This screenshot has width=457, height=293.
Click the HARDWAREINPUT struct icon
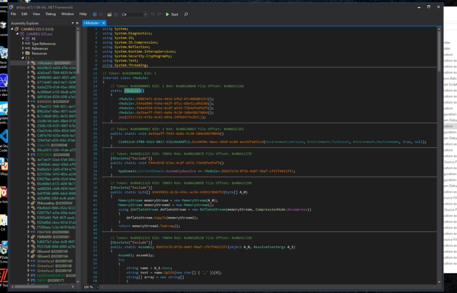33,275
